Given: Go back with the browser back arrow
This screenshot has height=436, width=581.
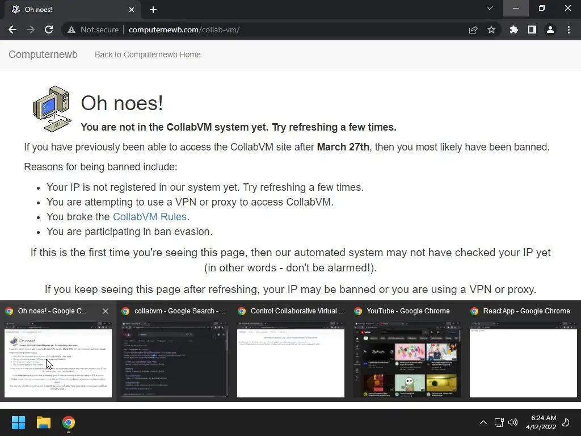Looking at the screenshot, I should pyautogui.click(x=12, y=30).
